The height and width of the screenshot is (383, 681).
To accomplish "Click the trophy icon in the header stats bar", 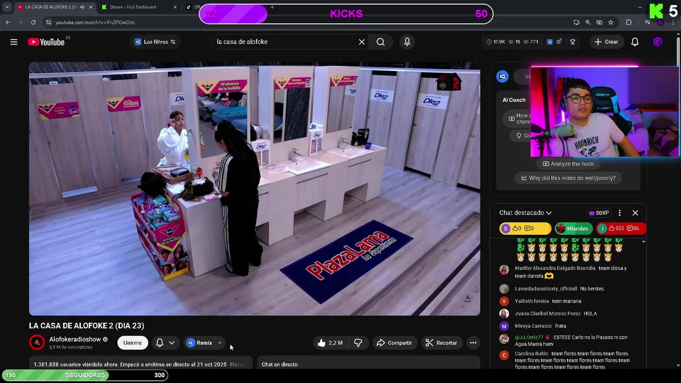I will pyautogui.click(x=572, y=42).
